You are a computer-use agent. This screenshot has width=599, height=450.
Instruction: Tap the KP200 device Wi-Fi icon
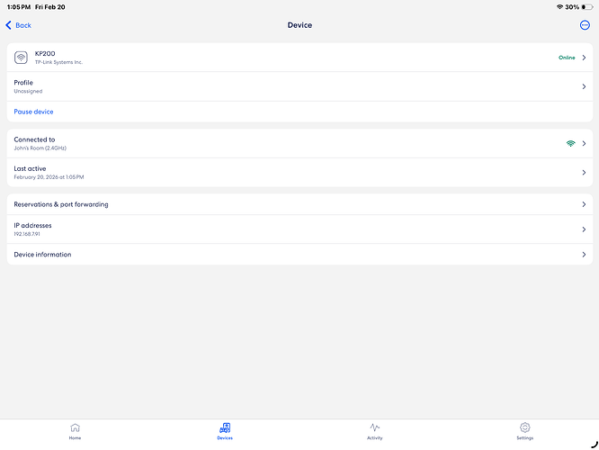[21, 58]
